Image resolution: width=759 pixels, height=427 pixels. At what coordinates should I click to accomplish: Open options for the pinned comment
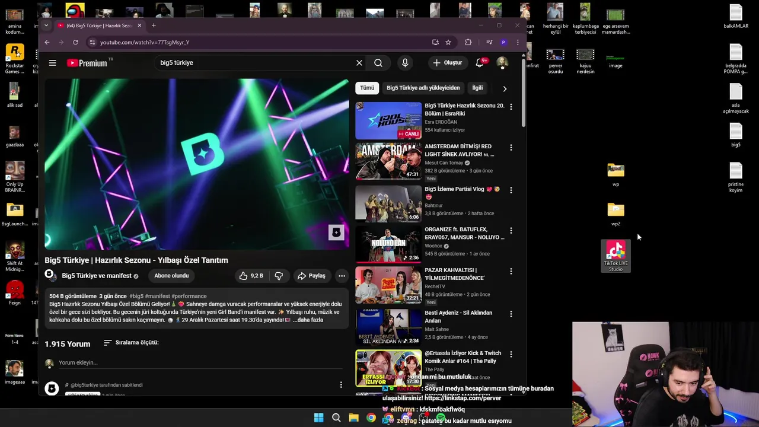point(341,385)
